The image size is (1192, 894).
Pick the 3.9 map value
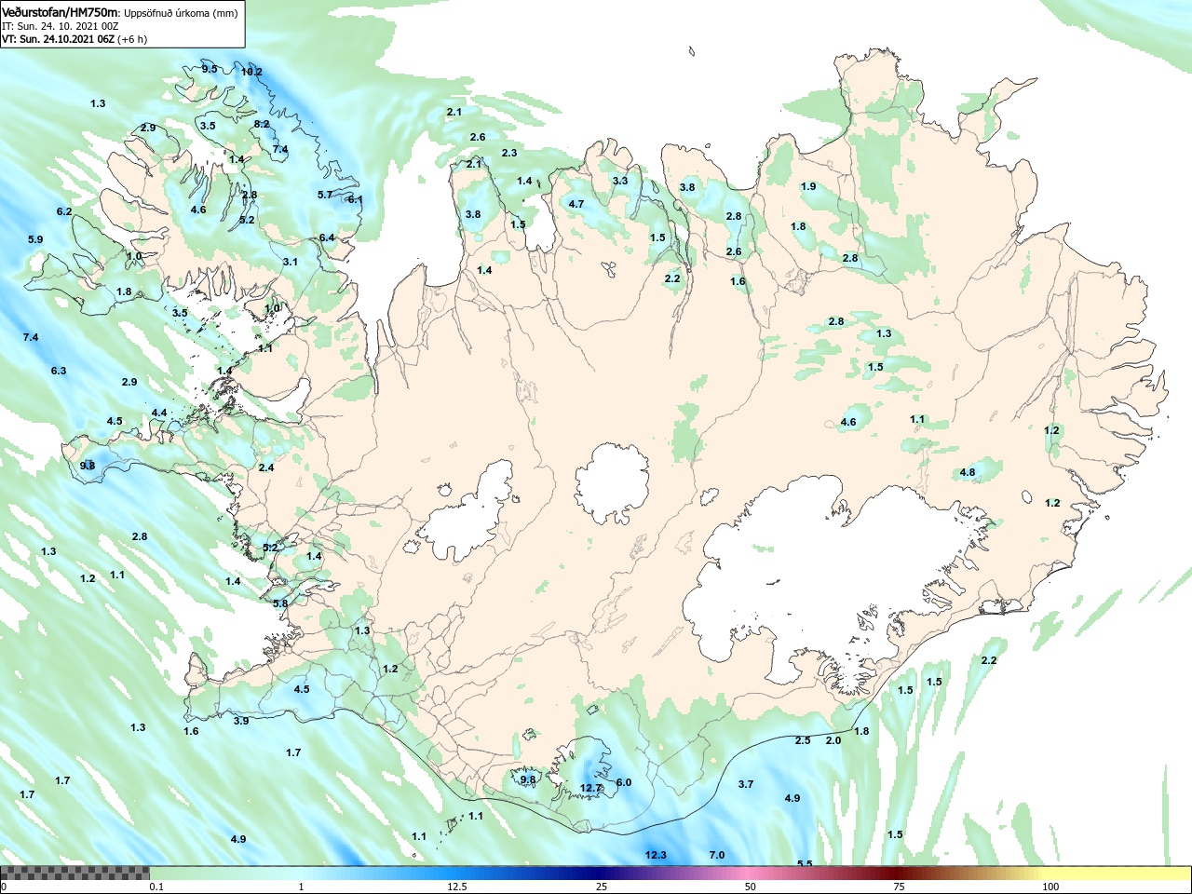coord(241,721)
